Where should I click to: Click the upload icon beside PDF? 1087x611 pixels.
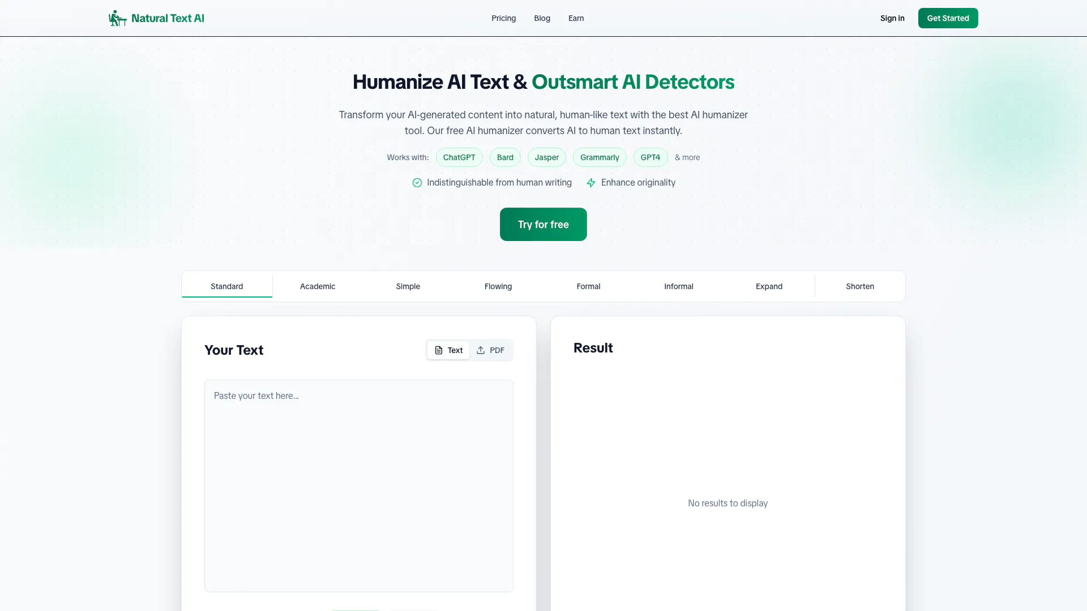(481, 350)
